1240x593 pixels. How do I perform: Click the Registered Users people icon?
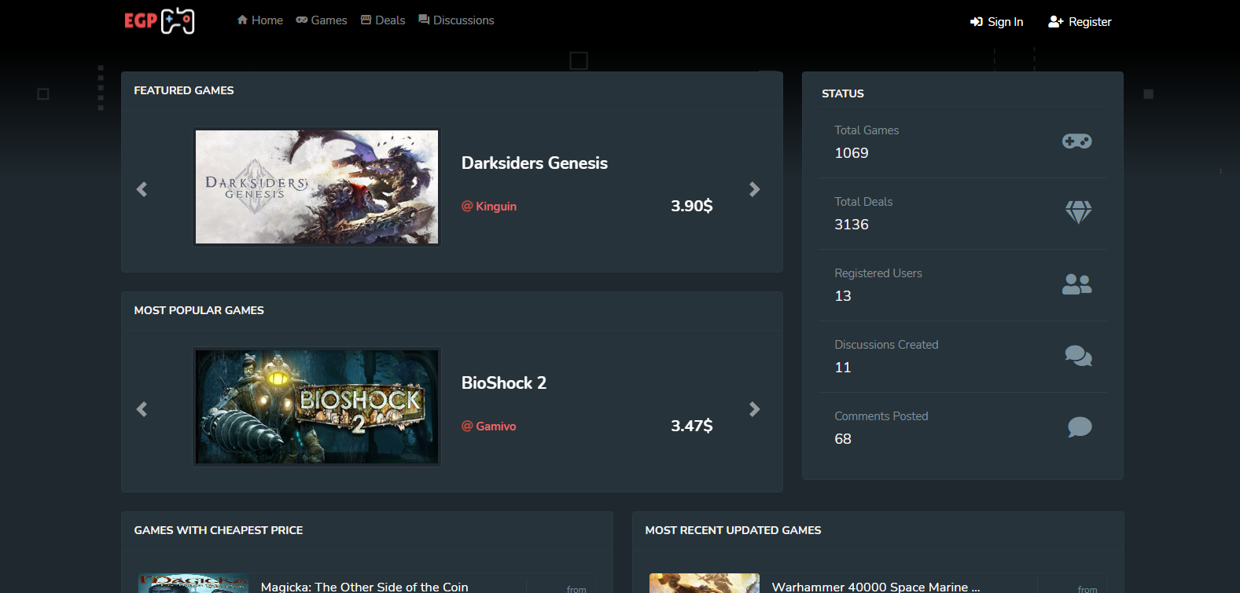coord(1077,284)
